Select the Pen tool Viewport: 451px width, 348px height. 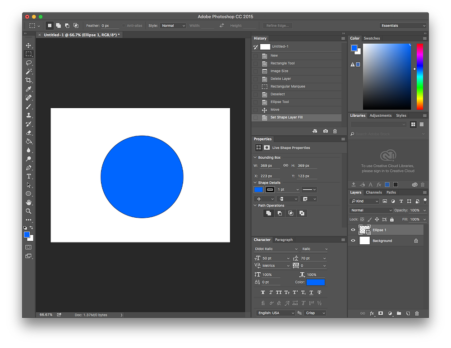point(28,167)
